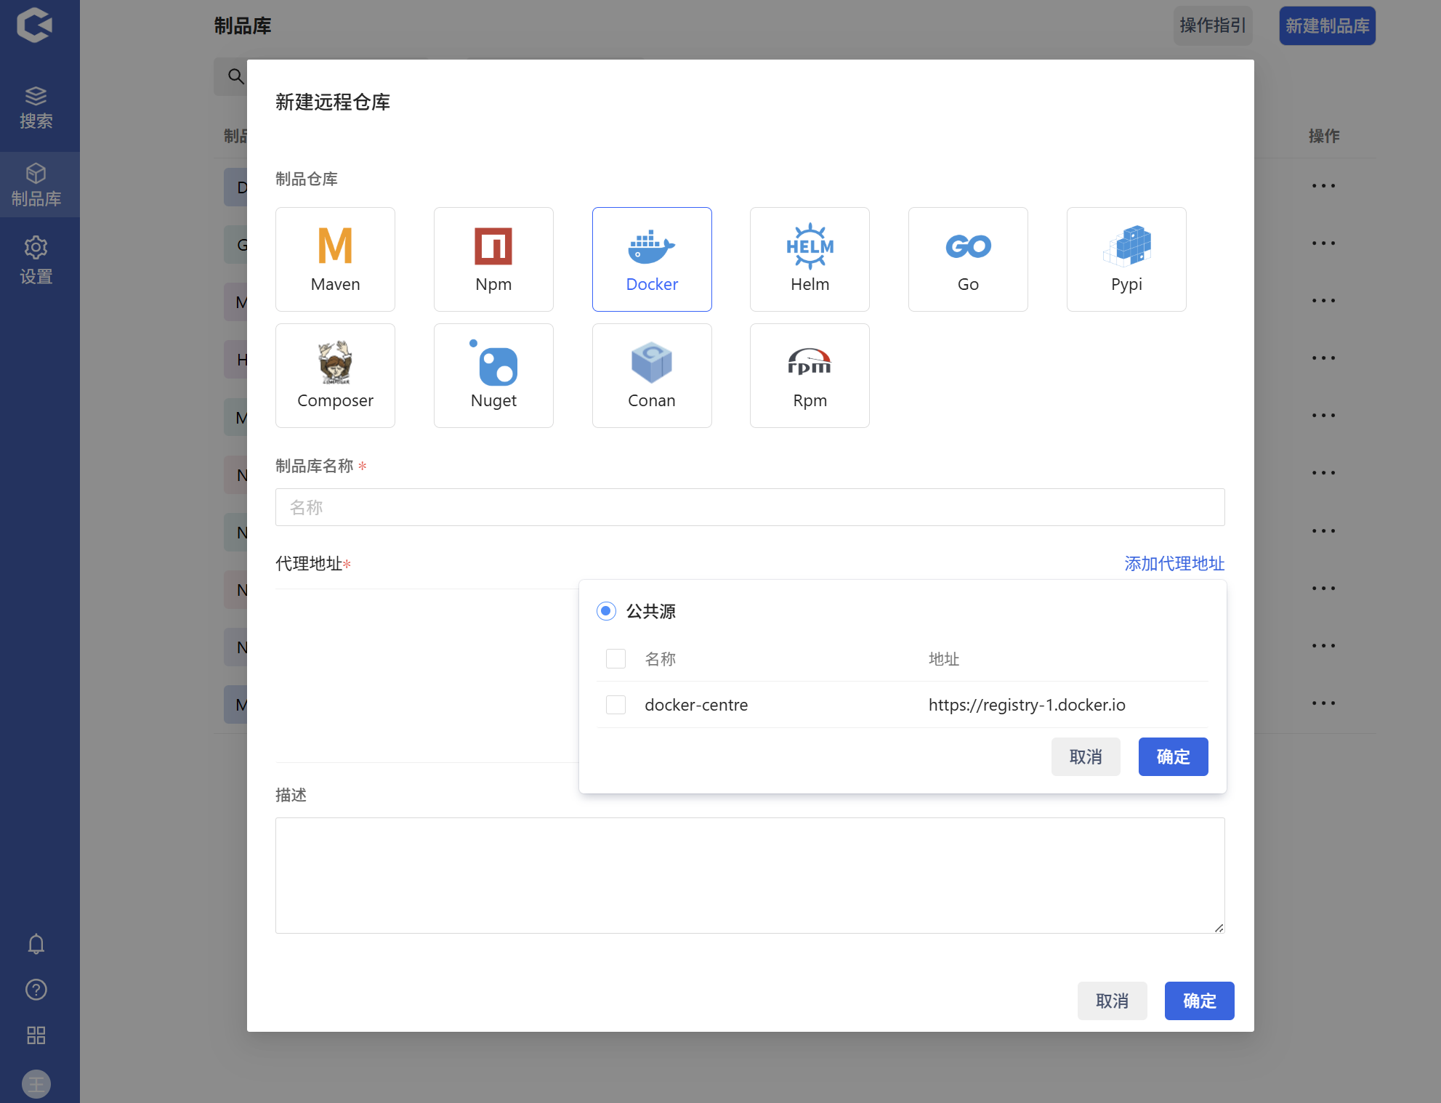Click into the 描述 text area
This screenshot has height=1103, width=1441.
click(749, 875)
